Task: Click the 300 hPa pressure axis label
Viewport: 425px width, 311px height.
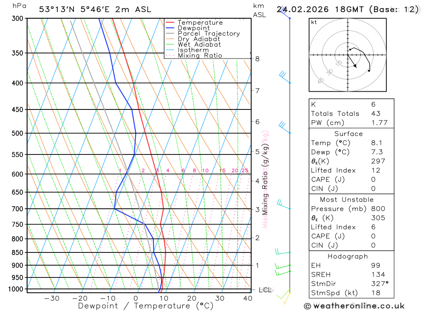Action: point(17,18)
